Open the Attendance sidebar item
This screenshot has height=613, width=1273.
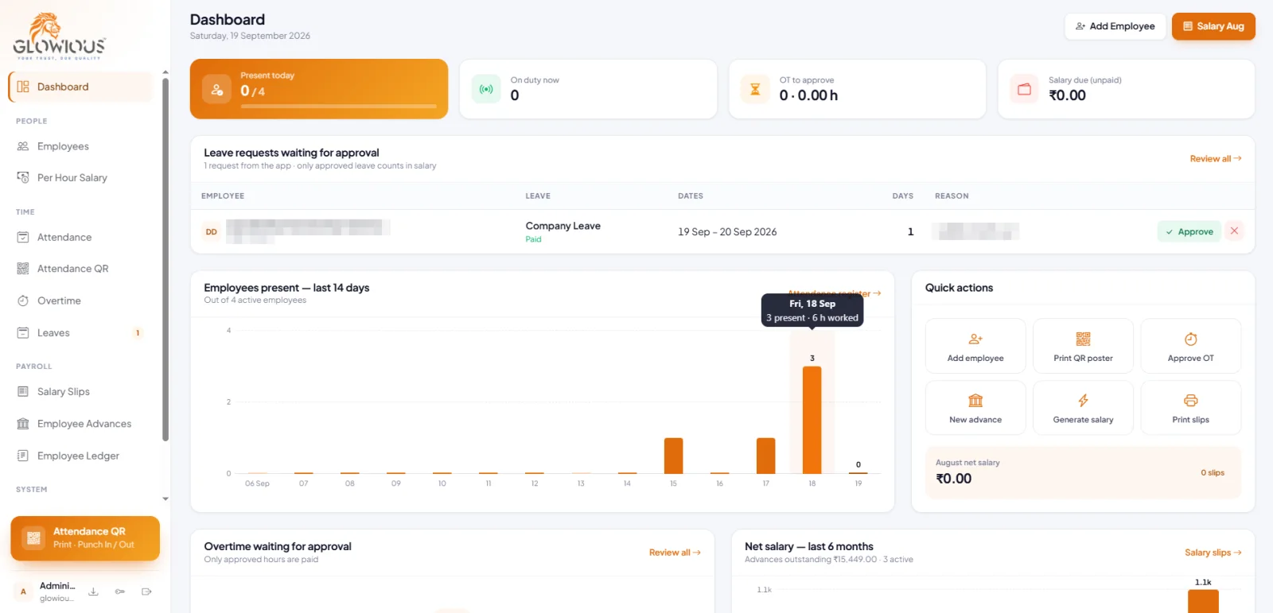tap(80, 237)
